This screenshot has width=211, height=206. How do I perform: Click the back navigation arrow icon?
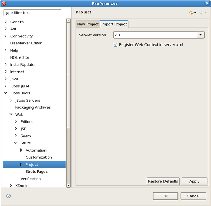pyautogui.click(x=191, y=13)
